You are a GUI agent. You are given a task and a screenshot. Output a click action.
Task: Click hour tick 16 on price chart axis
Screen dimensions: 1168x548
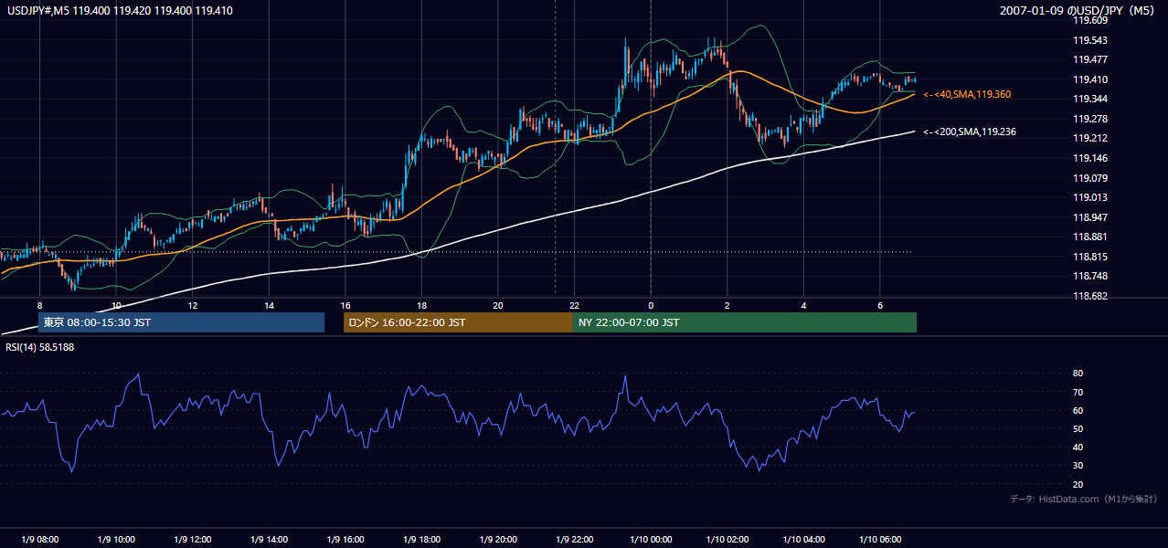point(345,305)
